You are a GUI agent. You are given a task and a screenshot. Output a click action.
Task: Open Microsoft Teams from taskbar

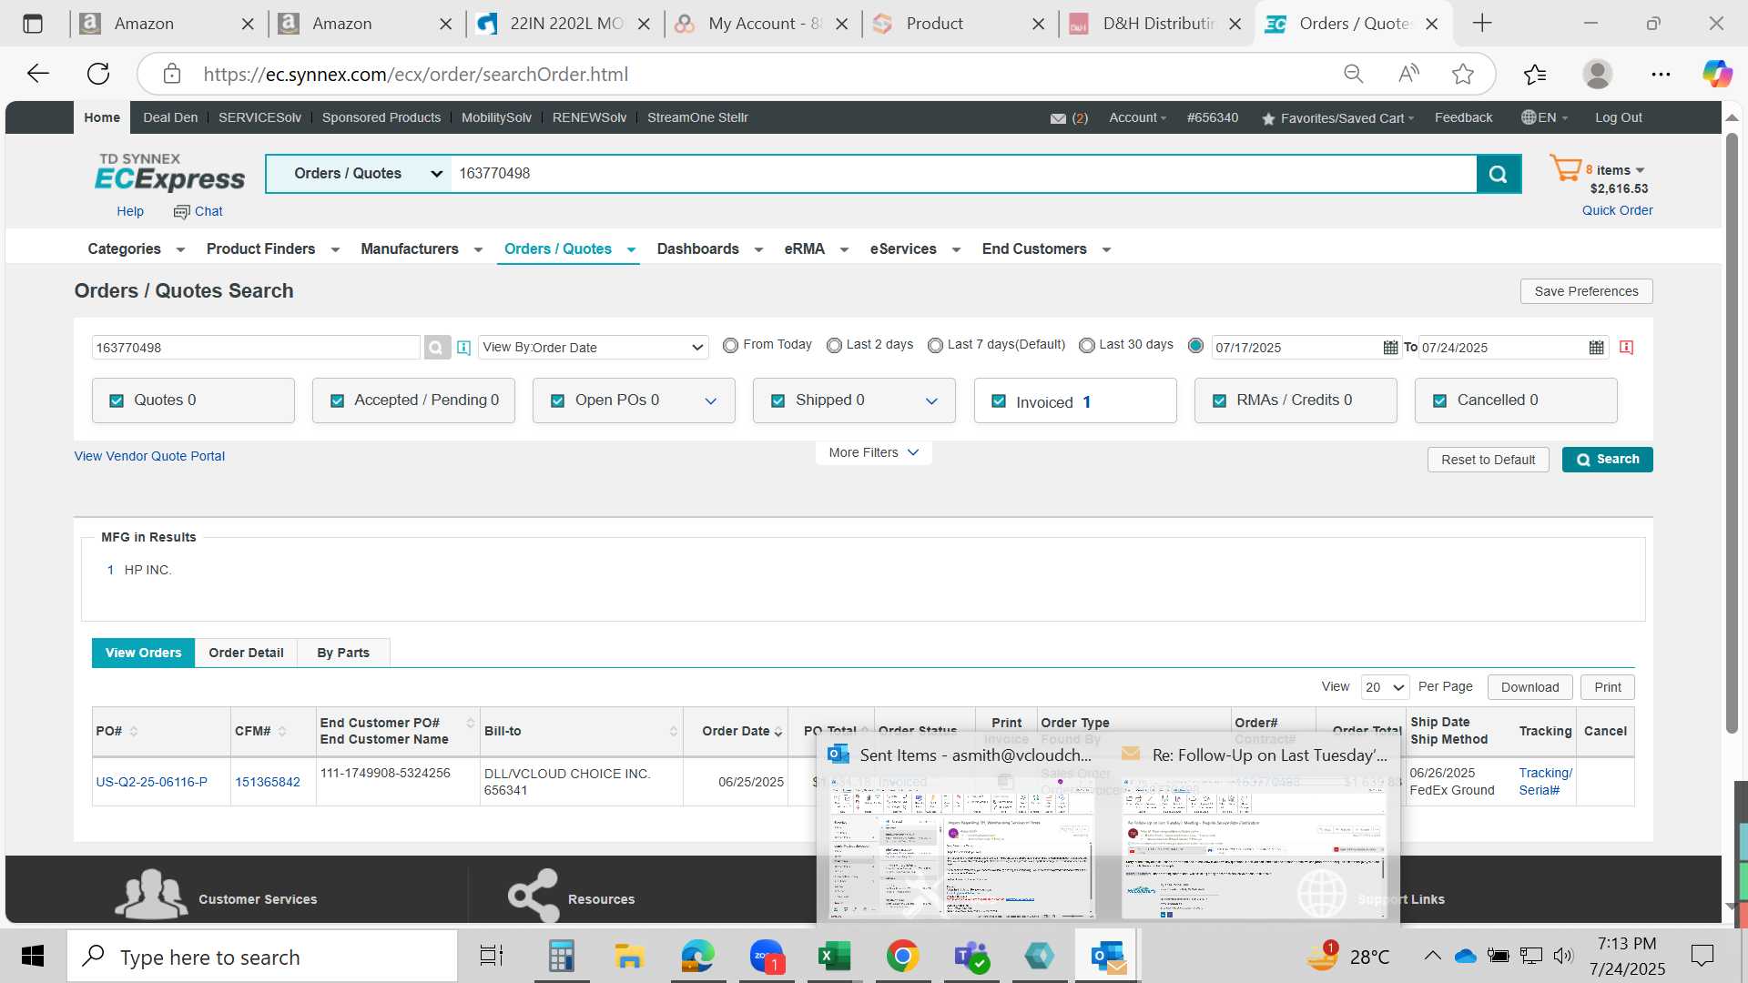click(971, 957)
